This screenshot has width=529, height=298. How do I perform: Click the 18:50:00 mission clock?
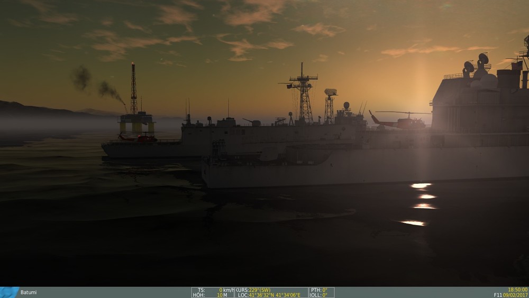pos(517,290)
